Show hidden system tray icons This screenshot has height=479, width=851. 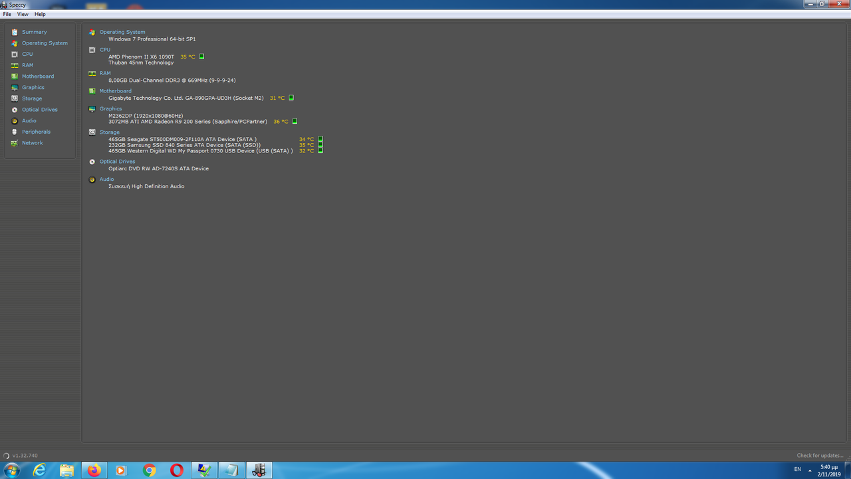810,470
